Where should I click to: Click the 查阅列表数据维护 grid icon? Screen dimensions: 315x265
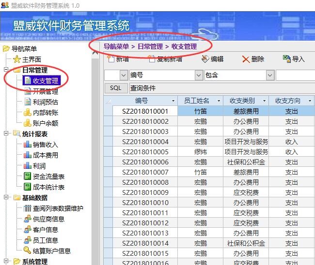coord(27,208)
